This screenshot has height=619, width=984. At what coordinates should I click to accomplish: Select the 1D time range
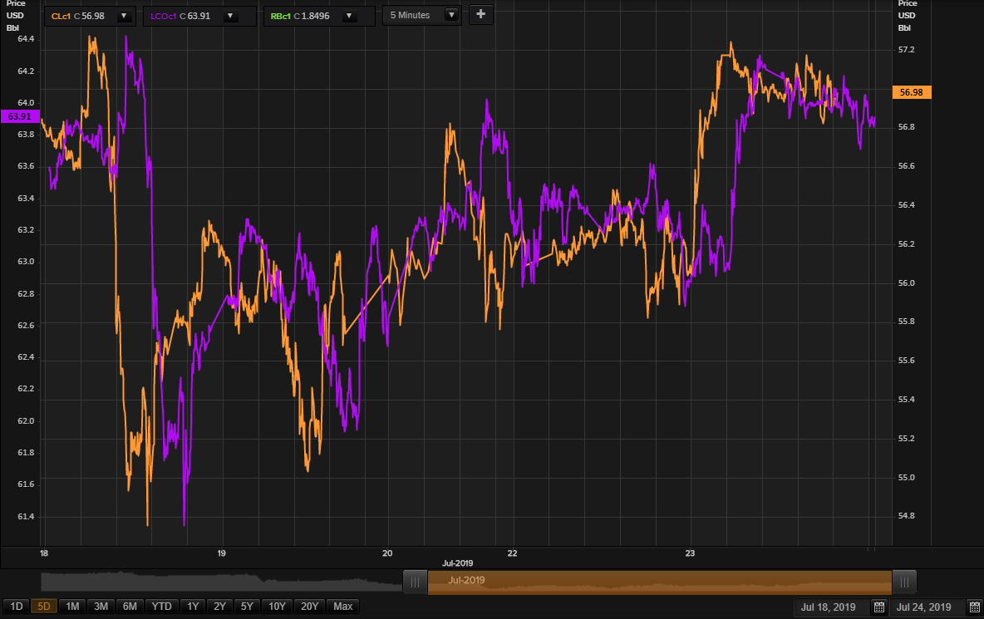coord(17,607)
